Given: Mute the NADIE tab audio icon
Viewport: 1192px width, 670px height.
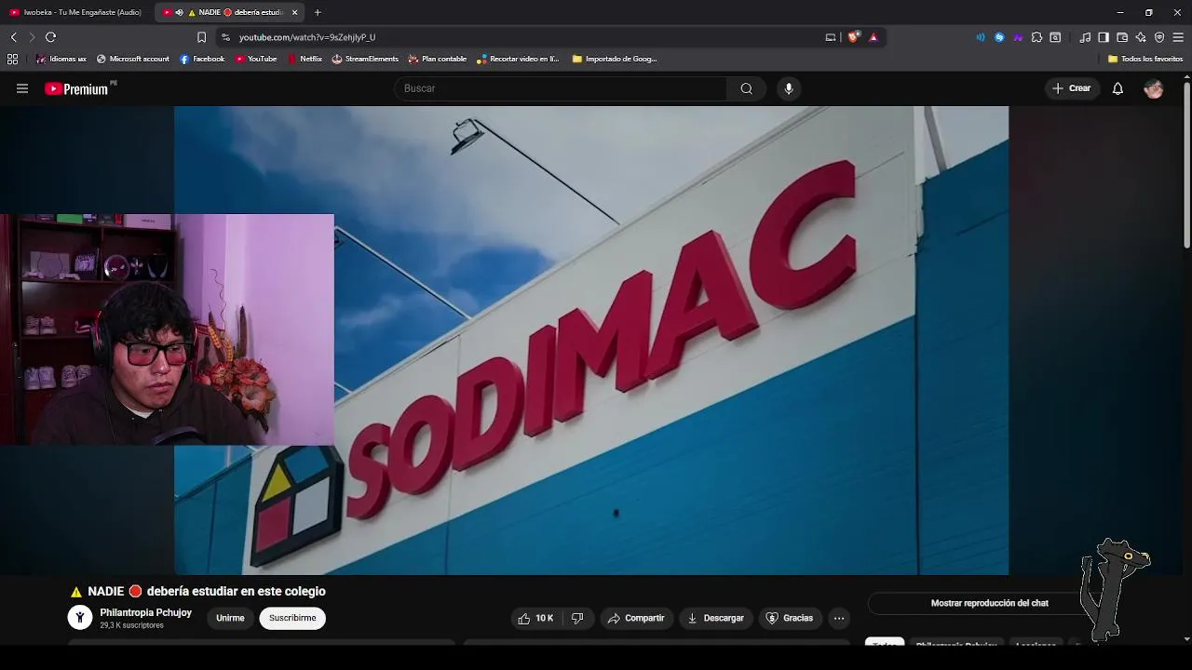Looking at the screenshot, I should pos(179,12).
